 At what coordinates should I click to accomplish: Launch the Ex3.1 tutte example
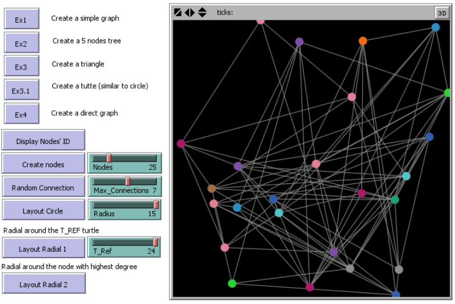pos(22,89)
